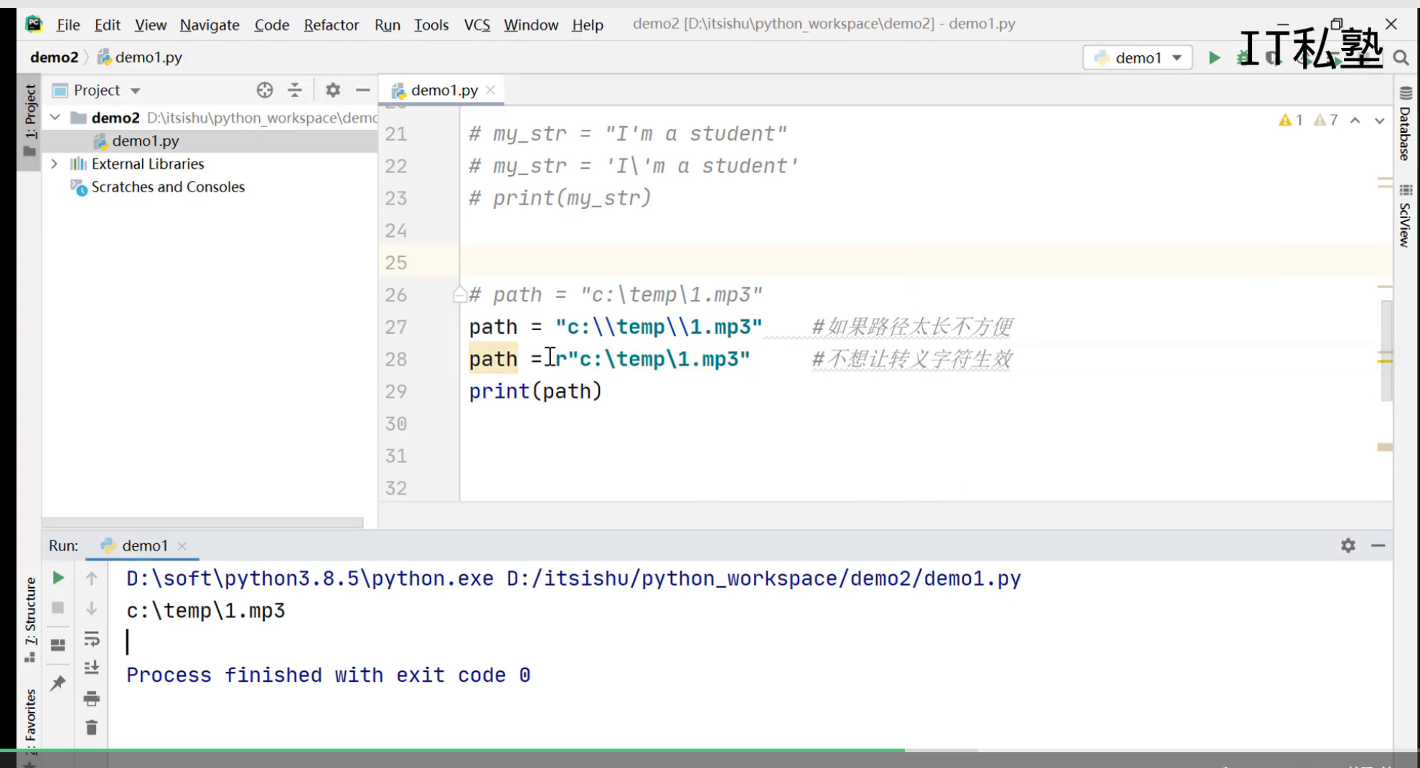Image resolution: width=1420 pixels, height=768 pixels.
Task: Collapse all in Project panel
Action: click(x=295, y=90)
